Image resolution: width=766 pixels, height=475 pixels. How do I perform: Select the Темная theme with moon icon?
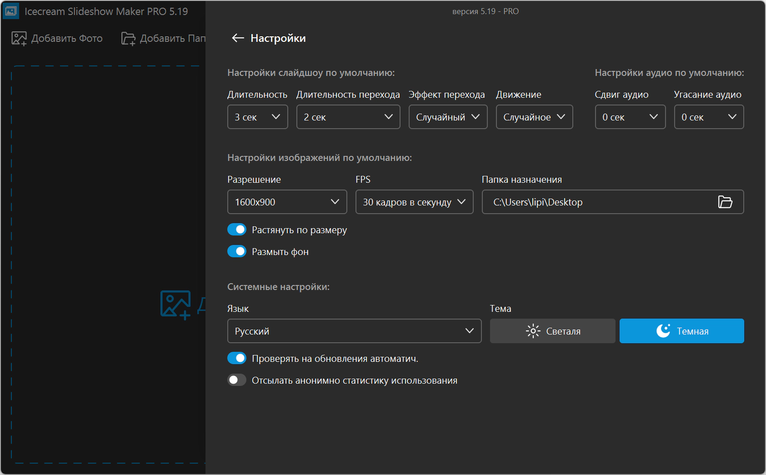681,331
